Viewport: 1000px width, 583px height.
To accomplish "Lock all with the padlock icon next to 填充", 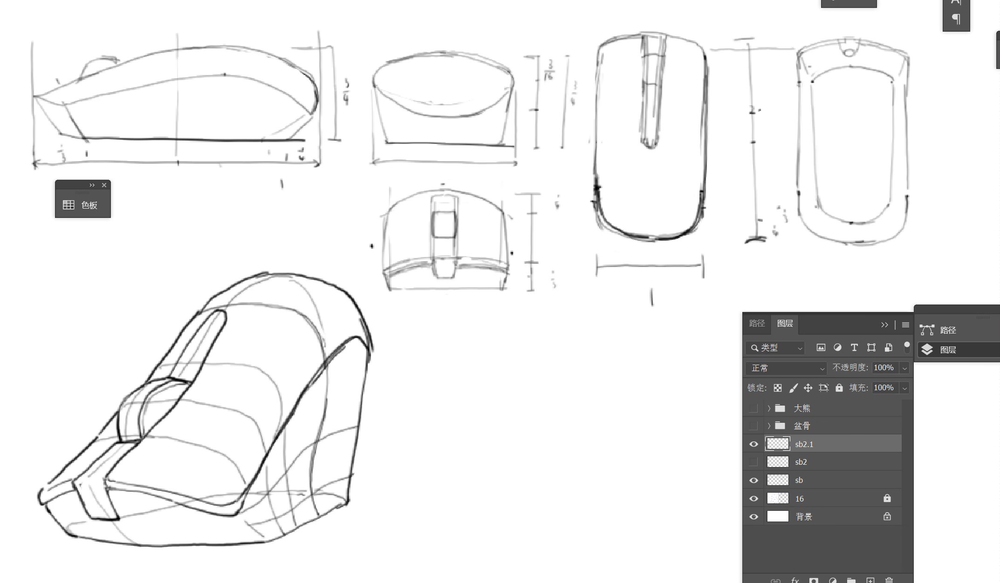I will coord(839,388).
